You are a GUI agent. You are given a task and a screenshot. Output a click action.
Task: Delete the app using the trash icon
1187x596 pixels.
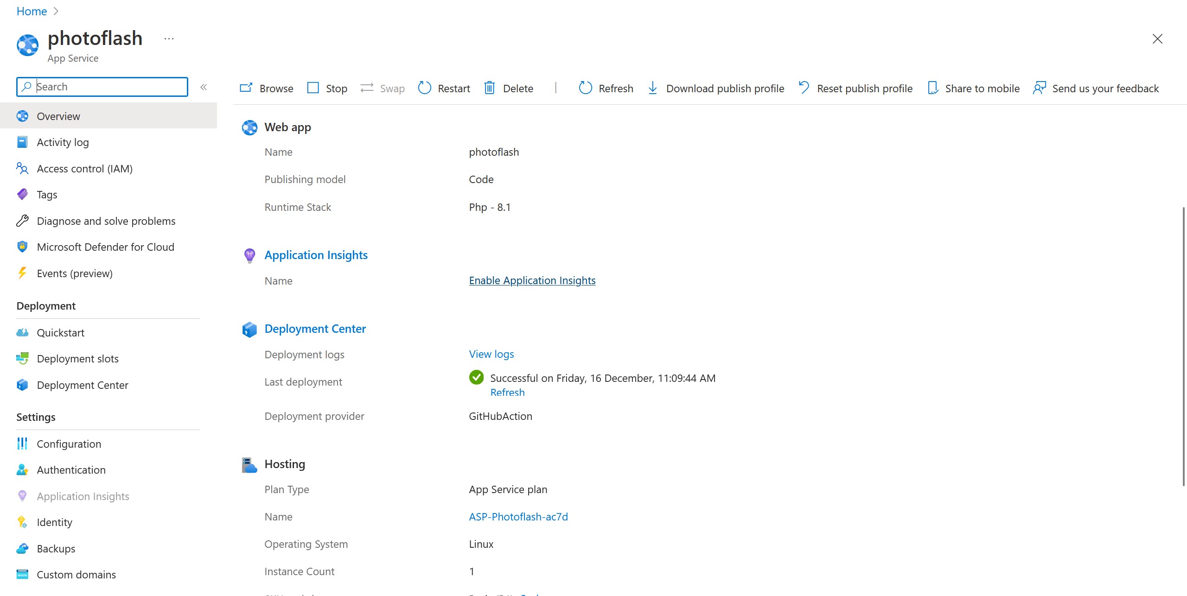pyautogui.click(x=490, y=88)
